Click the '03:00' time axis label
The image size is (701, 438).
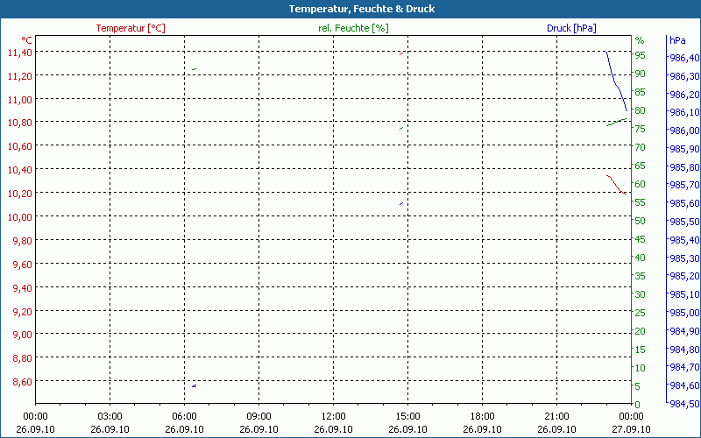(110, 417)
